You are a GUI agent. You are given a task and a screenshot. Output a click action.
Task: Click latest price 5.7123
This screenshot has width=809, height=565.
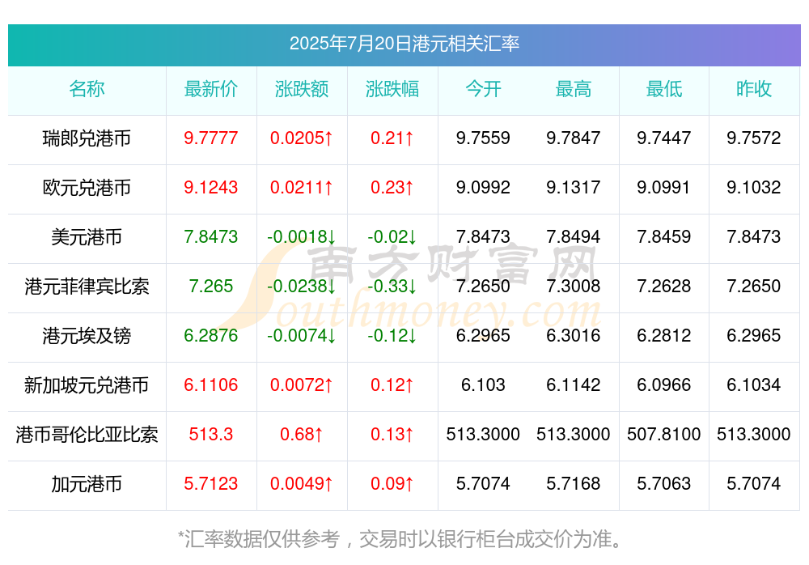click(211, 484)
